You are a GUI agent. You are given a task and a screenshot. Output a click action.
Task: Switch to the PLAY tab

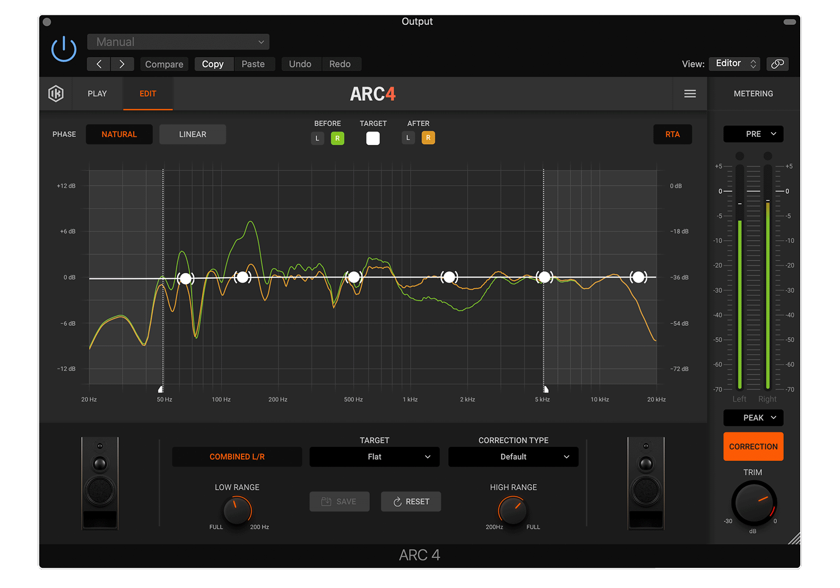(97, 93)
